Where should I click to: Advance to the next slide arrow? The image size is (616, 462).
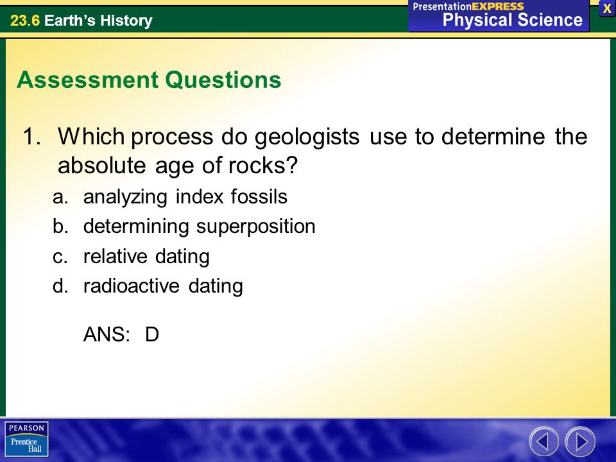point(580,441)
